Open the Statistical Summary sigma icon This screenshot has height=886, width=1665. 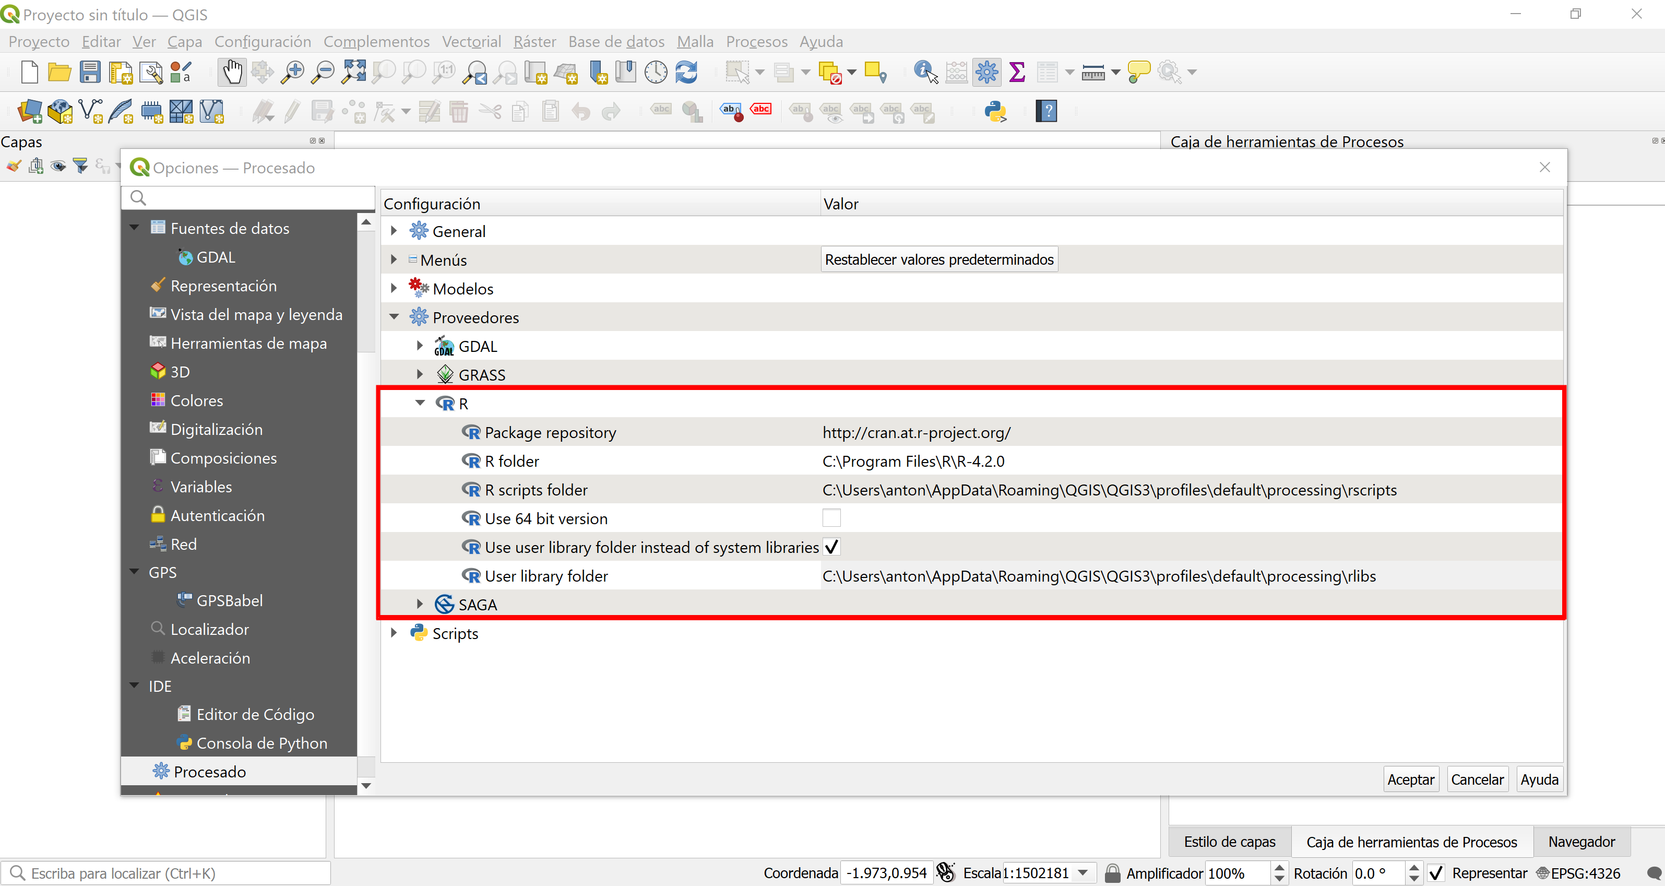(1017, 72)
